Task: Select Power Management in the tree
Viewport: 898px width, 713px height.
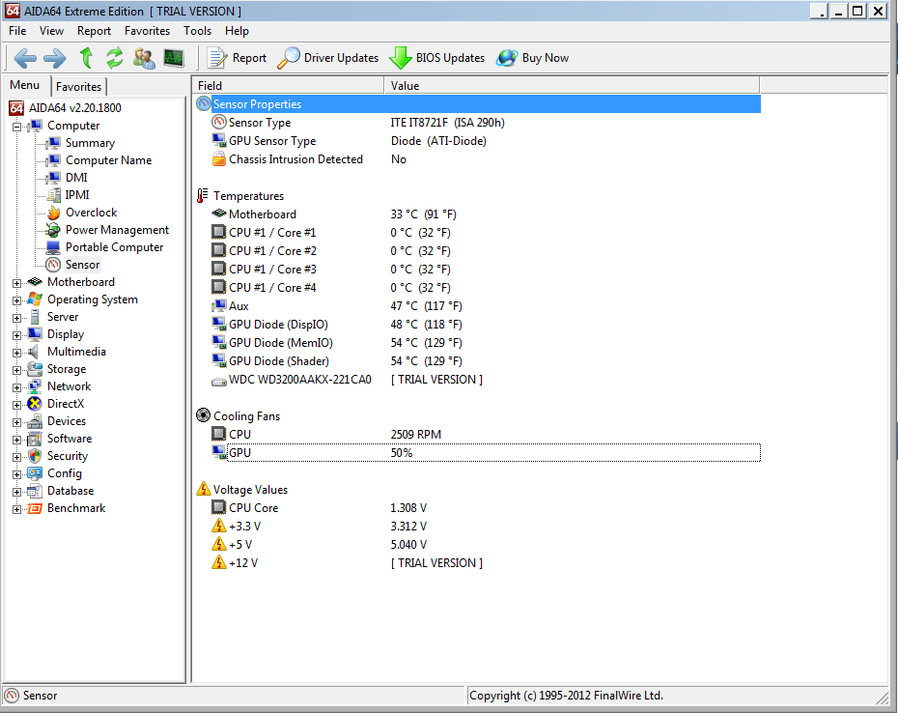Action: click(x=118, y=230)
